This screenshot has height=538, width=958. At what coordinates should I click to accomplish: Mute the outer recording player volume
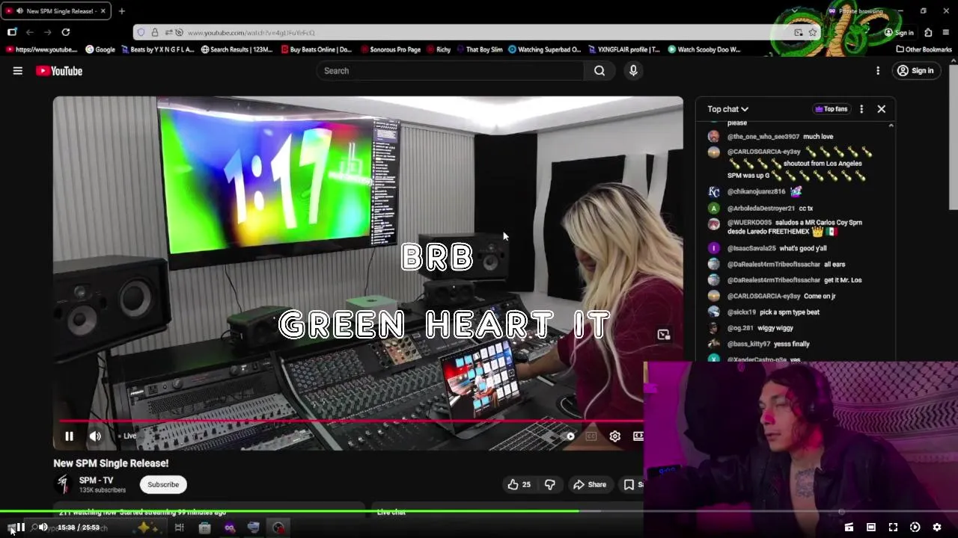43,528
